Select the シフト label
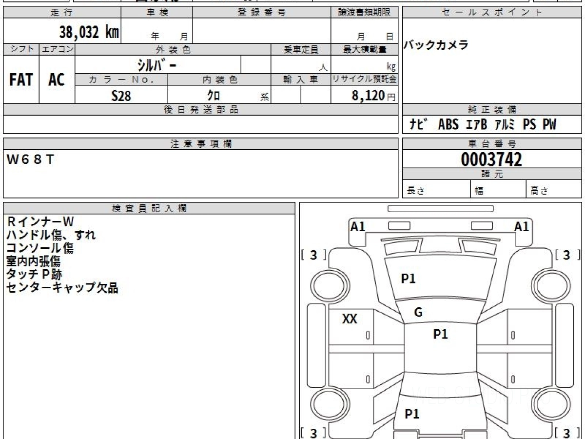The image size is (585, 439). tap(21, 49)
